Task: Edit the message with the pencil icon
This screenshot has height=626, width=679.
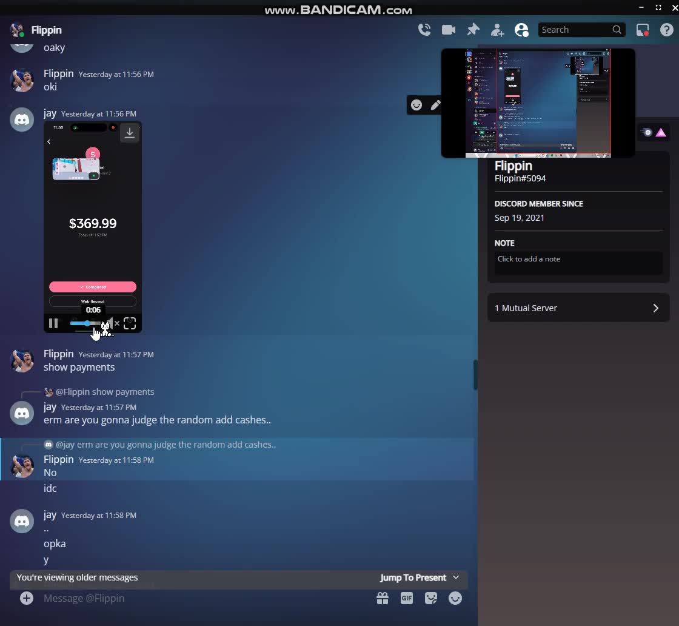Action: (x=436, y=105)
